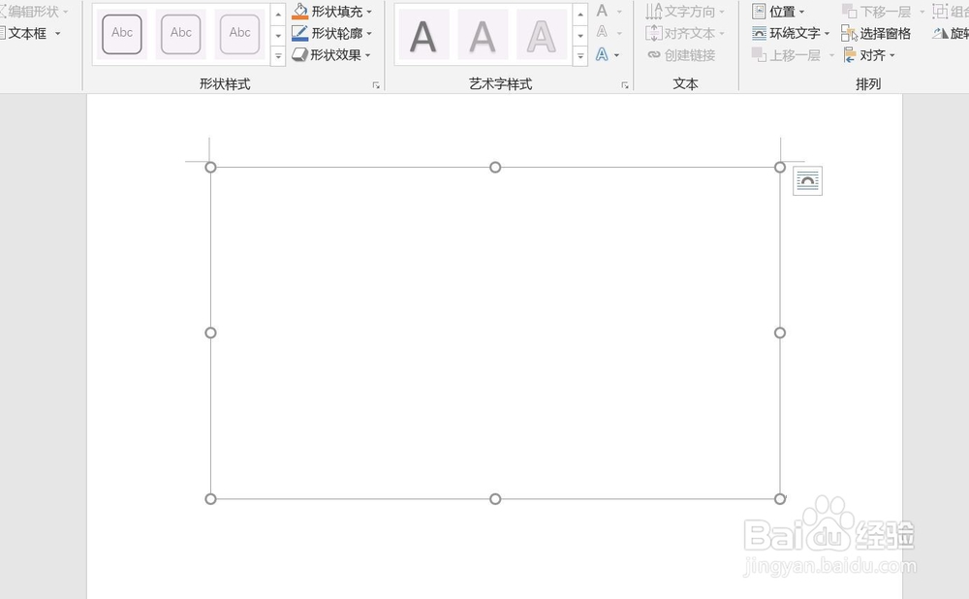Click the top-left resize handle of the rectangle

point(210,168)
